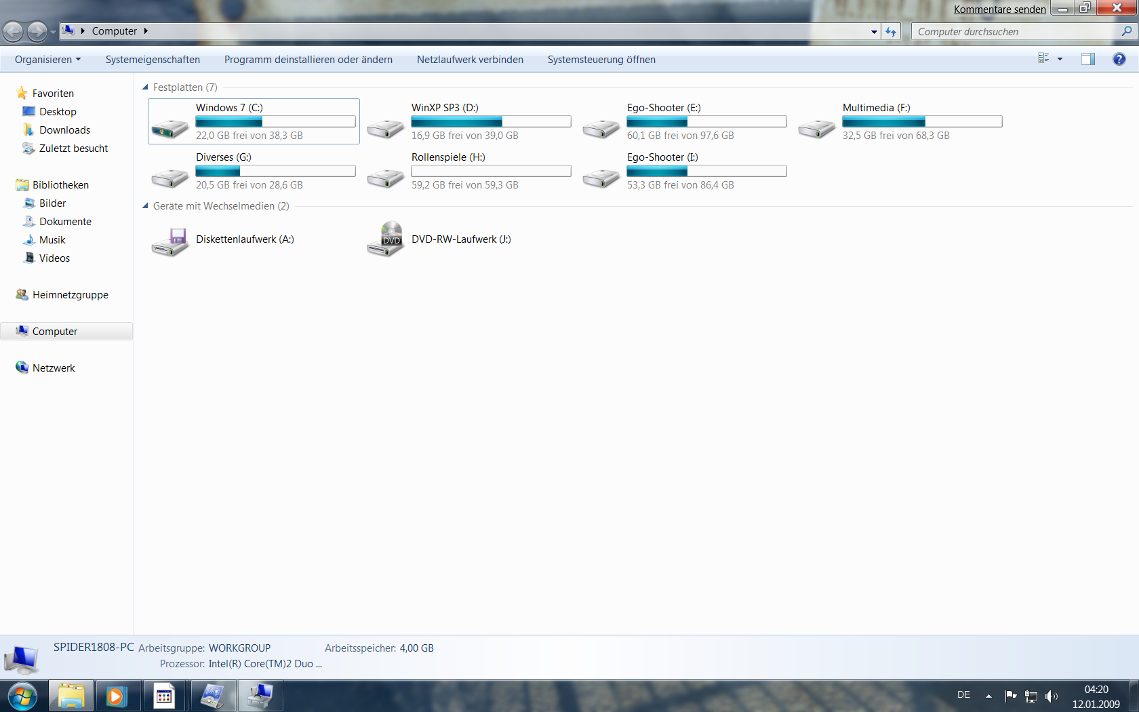This screenshot has width=1139, height=712.
Task: Select Favoriten in the navigation pane
Action: [x=53, y=94]
